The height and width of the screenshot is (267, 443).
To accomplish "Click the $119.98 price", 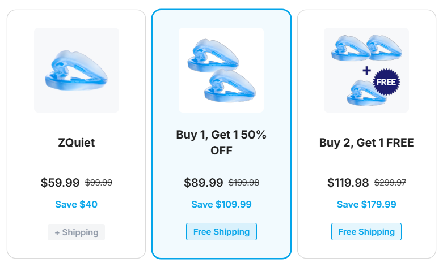I will (348, 183).
